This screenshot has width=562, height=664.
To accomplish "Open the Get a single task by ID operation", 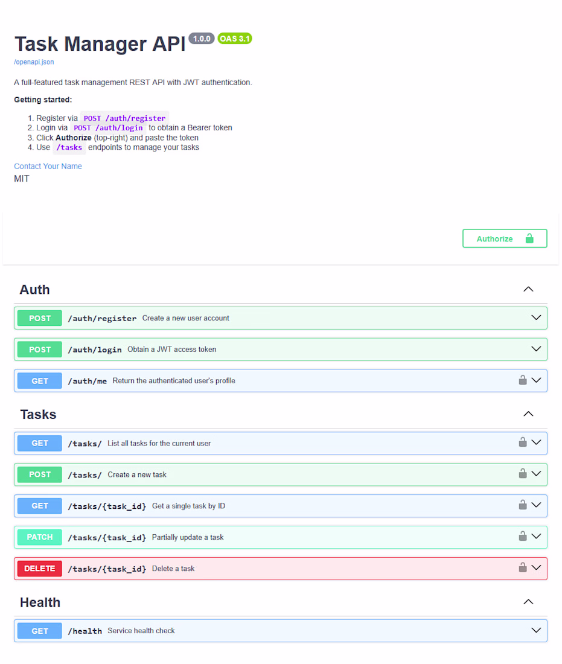I will pyautogui.click(x=280, y=506).
